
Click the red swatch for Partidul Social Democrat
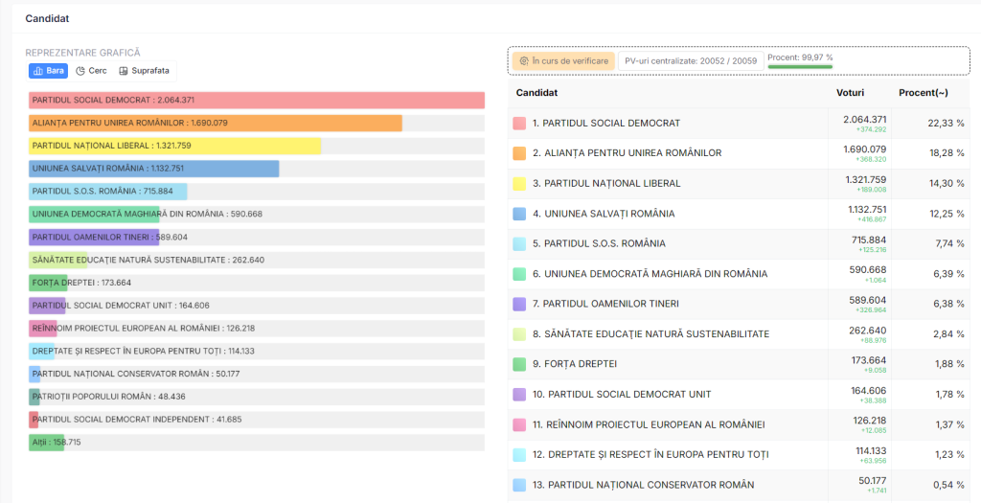(519, 124)
